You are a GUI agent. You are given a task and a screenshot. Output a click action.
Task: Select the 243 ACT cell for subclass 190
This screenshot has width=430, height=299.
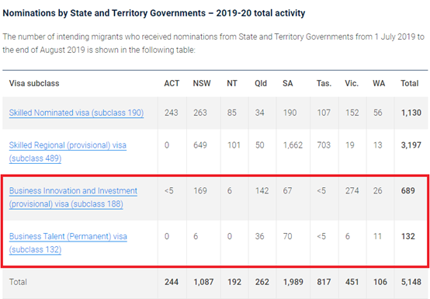172,113
